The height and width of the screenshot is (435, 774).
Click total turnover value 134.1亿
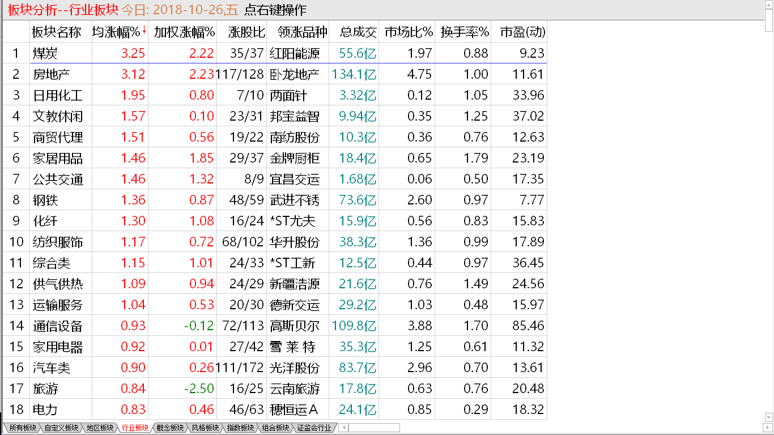(354, 74)
